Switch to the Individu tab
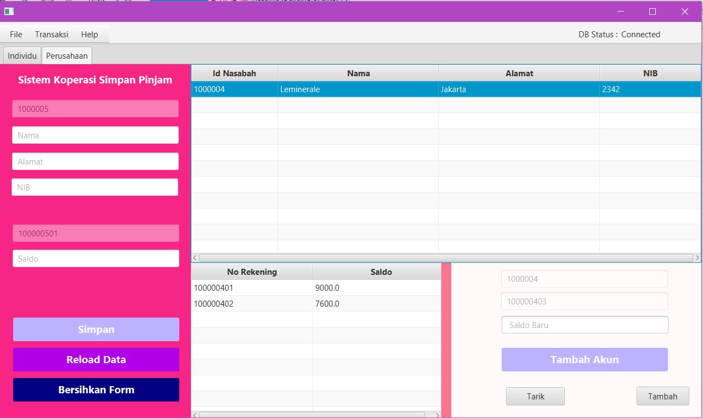The image size is (703, 418). (x=22, y=55)
